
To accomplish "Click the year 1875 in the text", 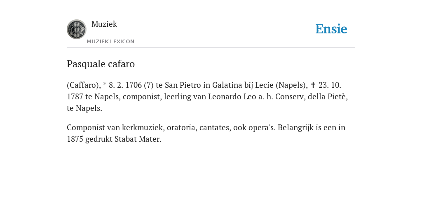I will click(75, 139).
